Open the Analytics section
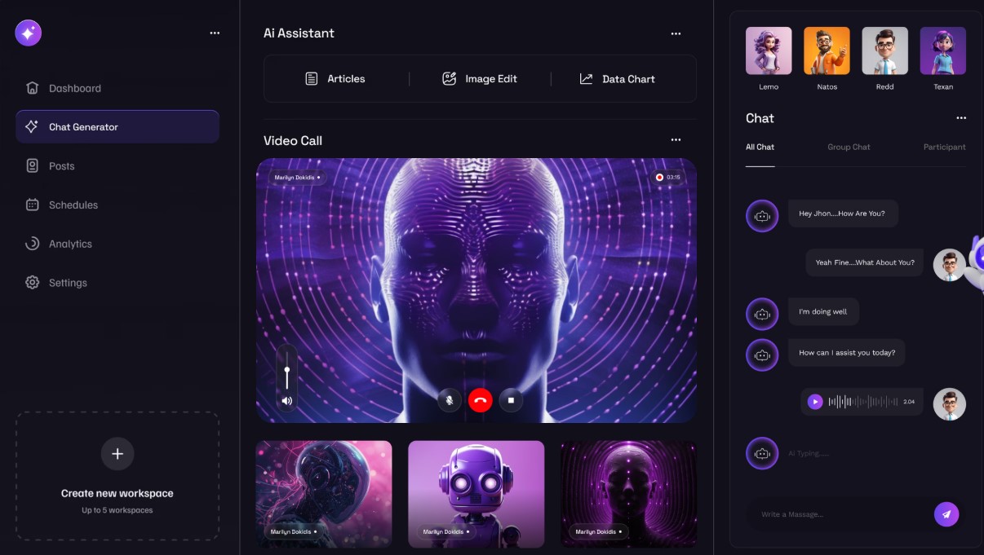Image resolution: width=984 pixels, height=555 pixels. [x=70, y=244]
